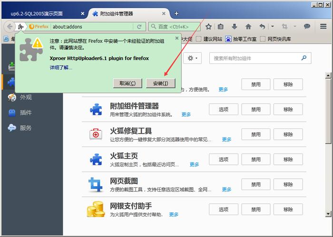Bookmark this page with the star icon
The height and width of the screenshot is (237, 333).
(x=208, y=27)
